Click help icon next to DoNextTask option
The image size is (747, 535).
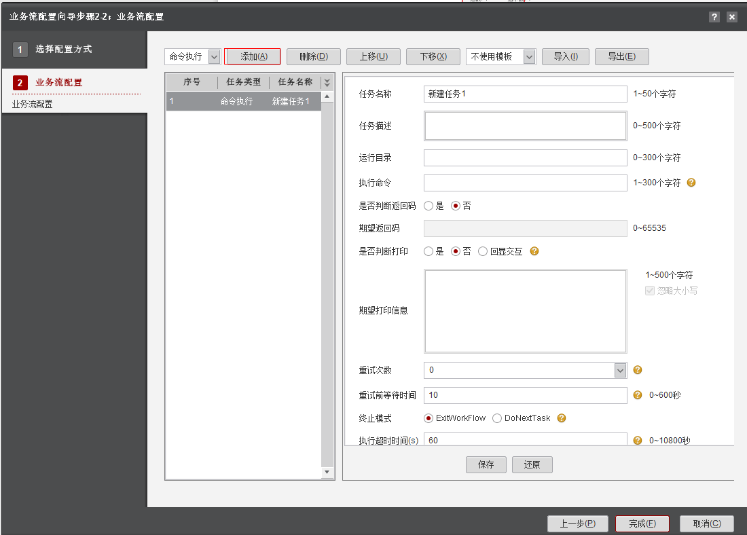point(561,418)
